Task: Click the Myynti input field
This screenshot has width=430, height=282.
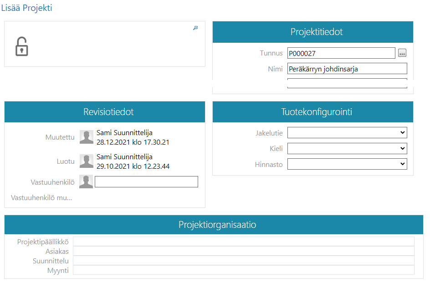Action: (x=244, y=270)
